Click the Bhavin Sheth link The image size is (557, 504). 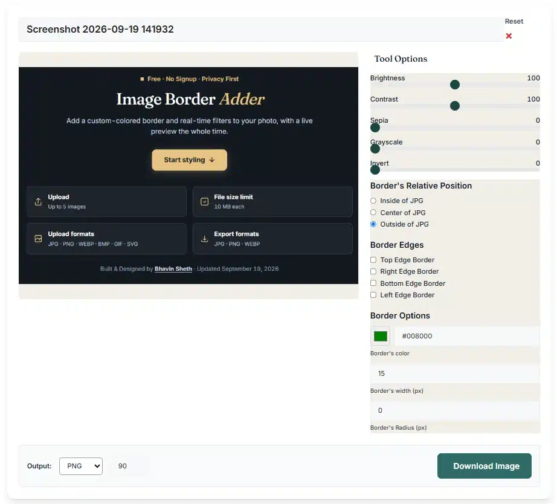(x=173, y=269)
